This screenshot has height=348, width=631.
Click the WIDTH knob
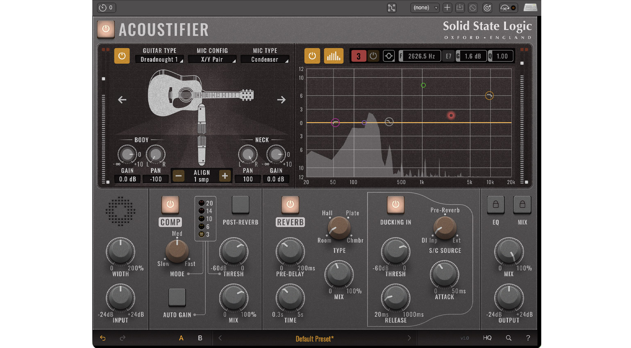pos(120,252)
